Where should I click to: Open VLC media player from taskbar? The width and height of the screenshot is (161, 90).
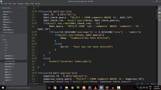click(x=95, y=88)
